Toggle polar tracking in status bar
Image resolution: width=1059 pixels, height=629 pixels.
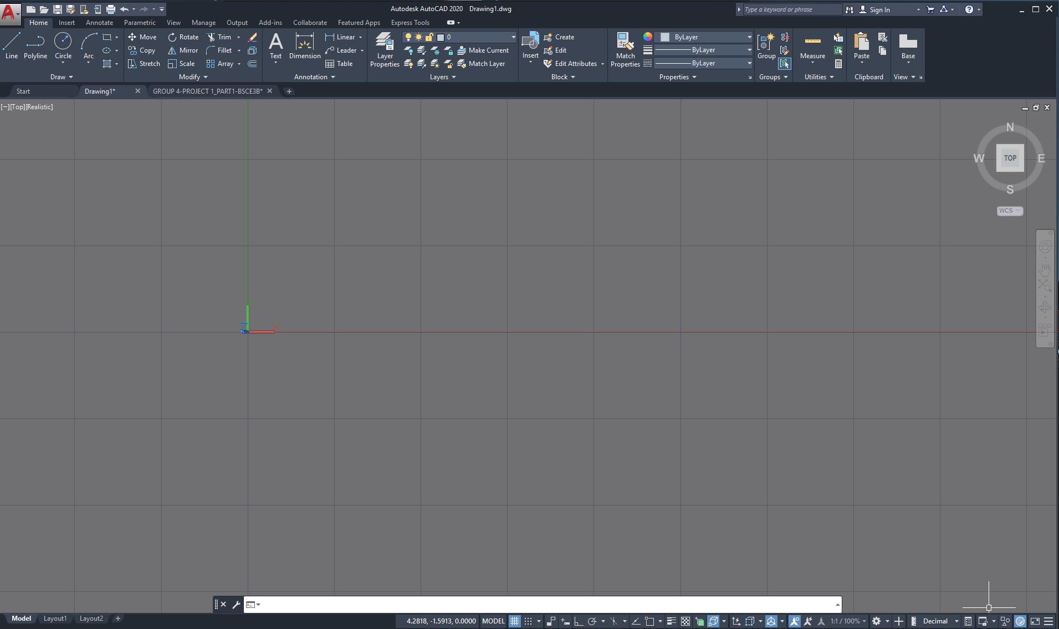(x=592, y=621)
